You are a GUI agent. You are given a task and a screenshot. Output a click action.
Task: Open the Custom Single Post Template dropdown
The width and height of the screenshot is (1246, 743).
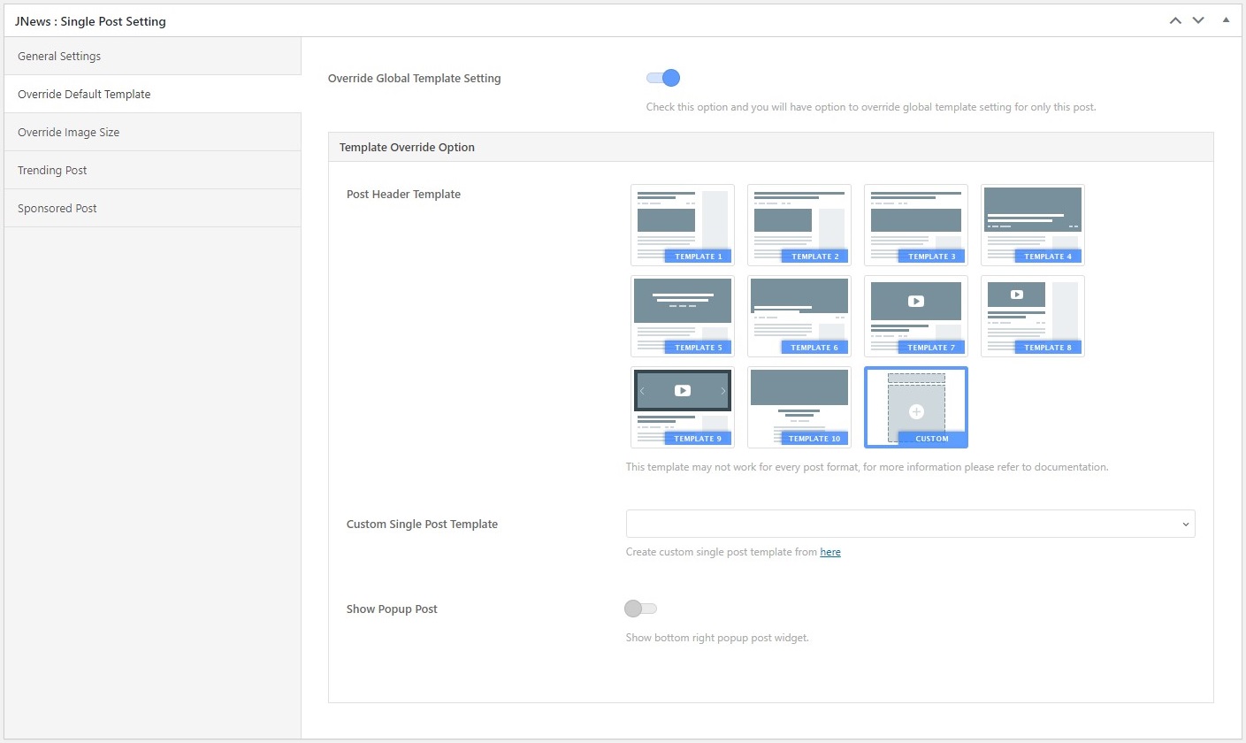(x=911, y=524)
